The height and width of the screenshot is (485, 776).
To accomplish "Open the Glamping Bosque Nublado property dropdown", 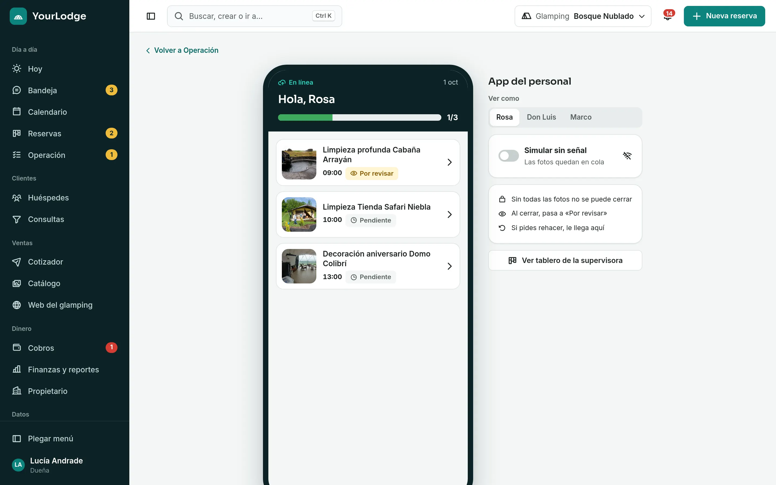I will click(x=583, y=16).
